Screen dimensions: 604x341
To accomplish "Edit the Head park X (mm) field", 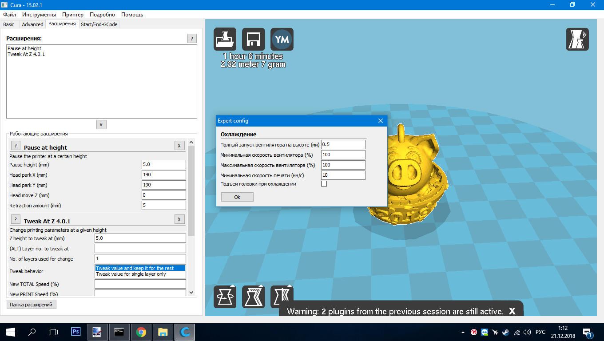I will click(x=164, y=175).
